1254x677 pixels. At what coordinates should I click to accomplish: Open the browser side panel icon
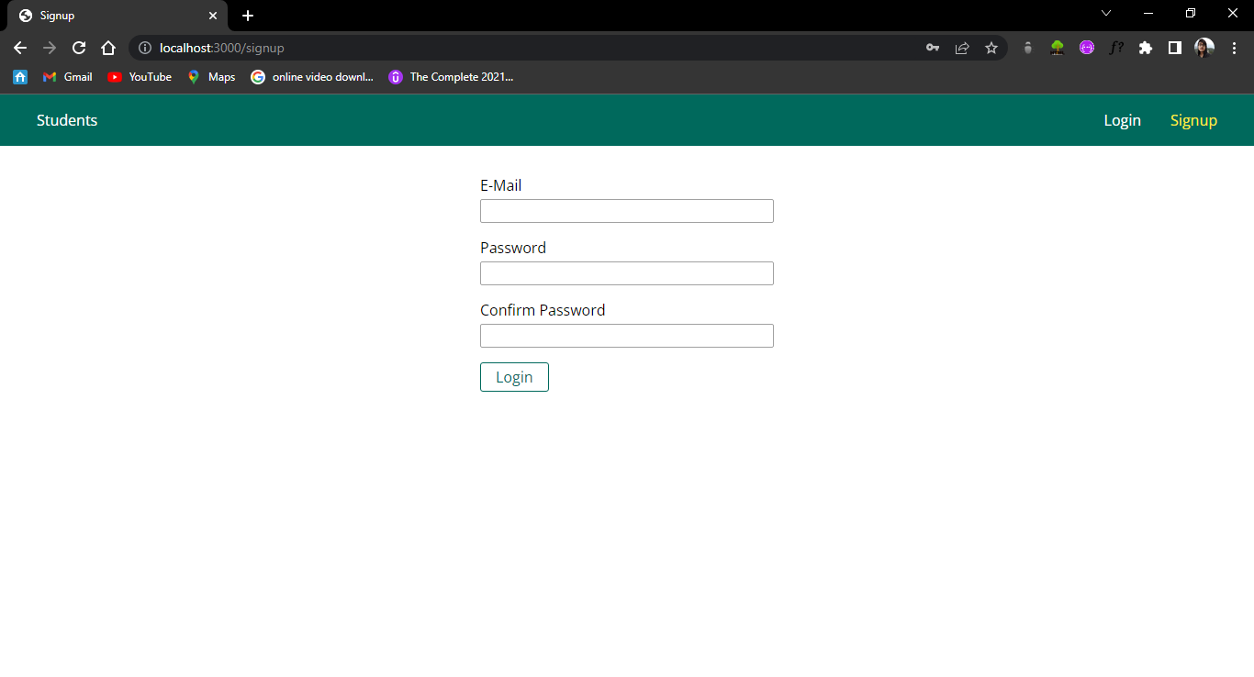pyautogui.click(x=1174, y=48)
